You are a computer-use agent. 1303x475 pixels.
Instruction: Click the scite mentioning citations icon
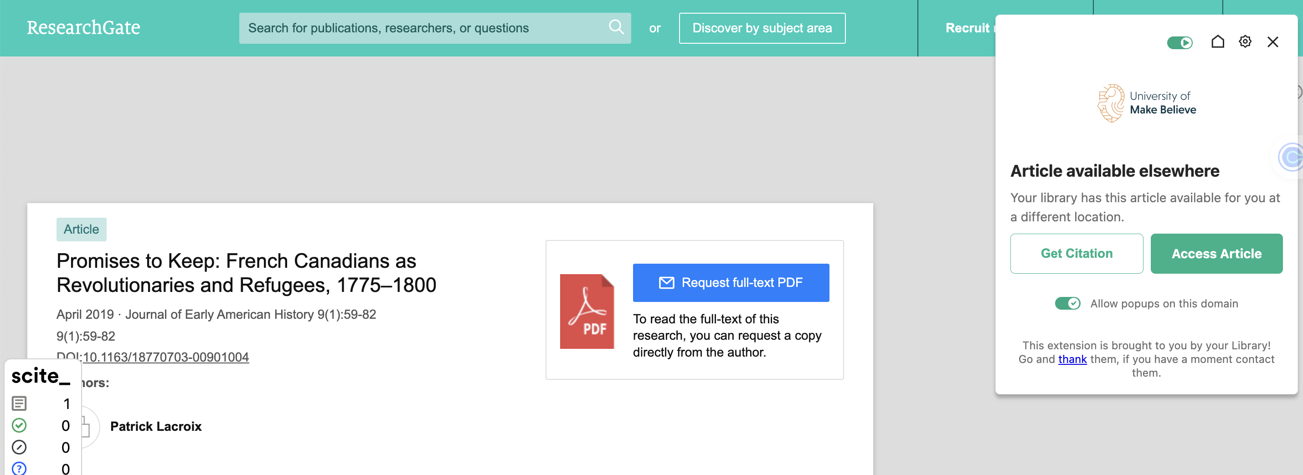tap(19, 447)
